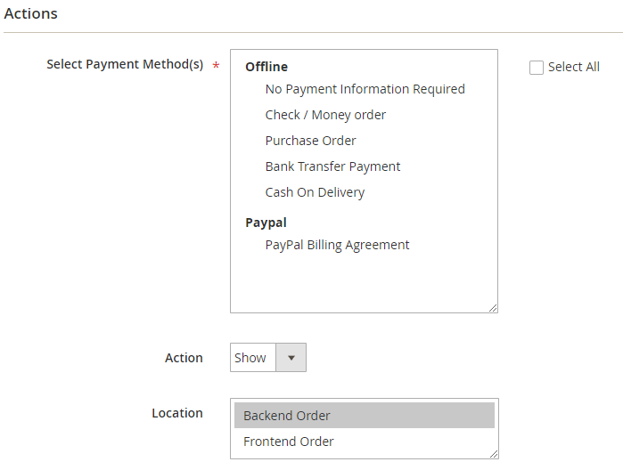Click the Select Payment Method(s) label
623x462 pixels.
tap(125, 65)
